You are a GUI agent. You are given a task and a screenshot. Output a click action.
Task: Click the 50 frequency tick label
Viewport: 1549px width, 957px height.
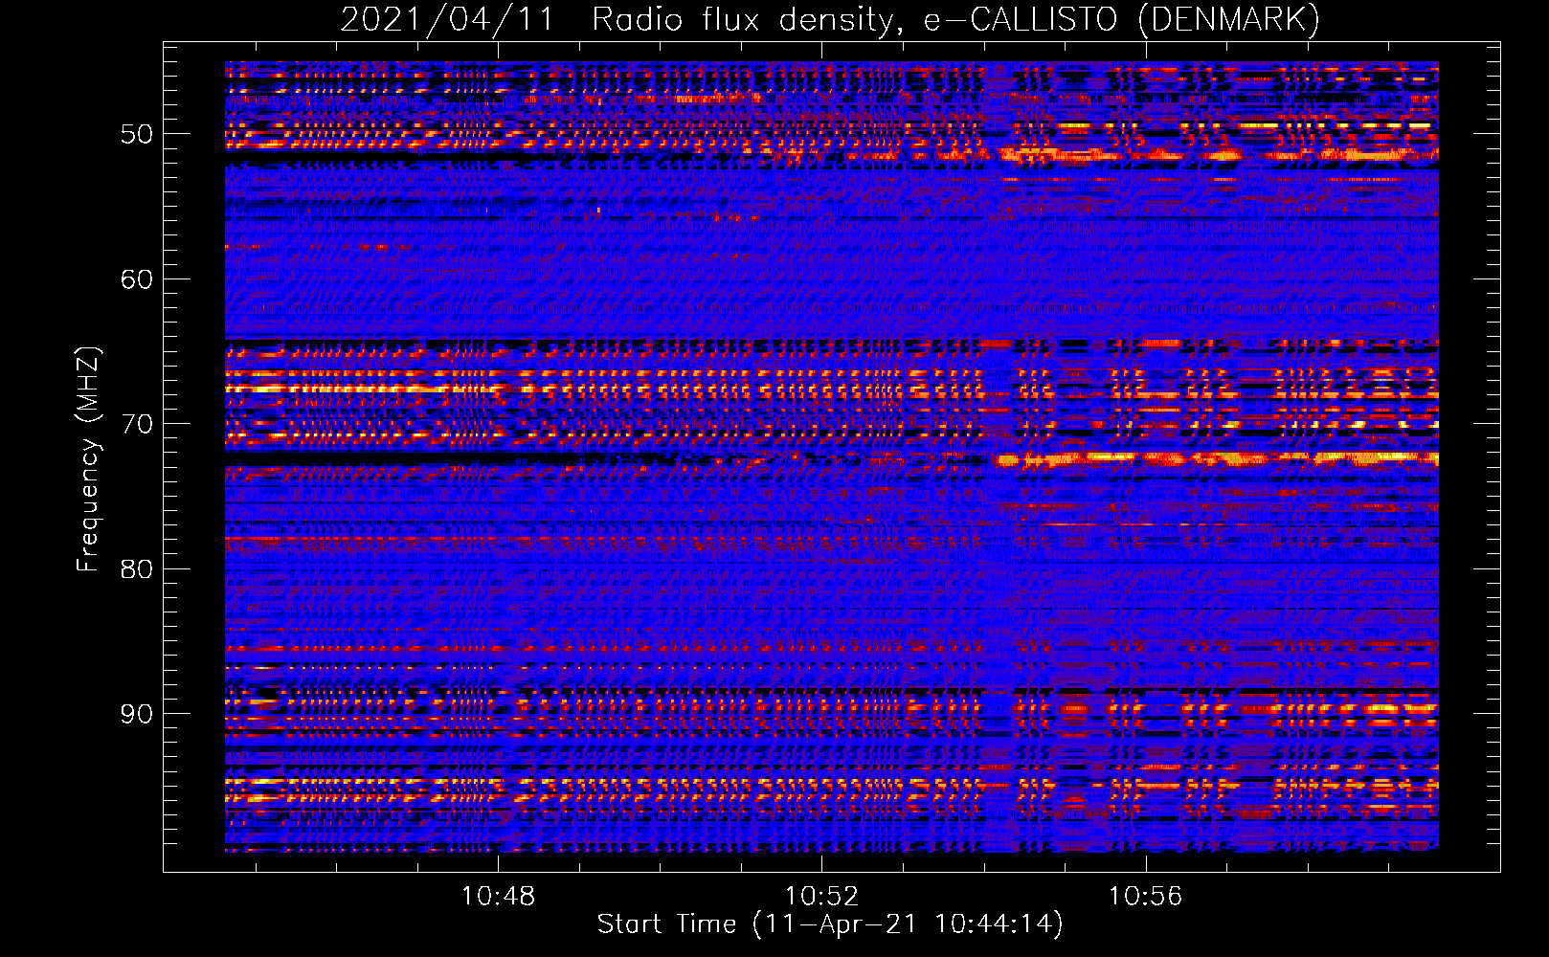137,134
